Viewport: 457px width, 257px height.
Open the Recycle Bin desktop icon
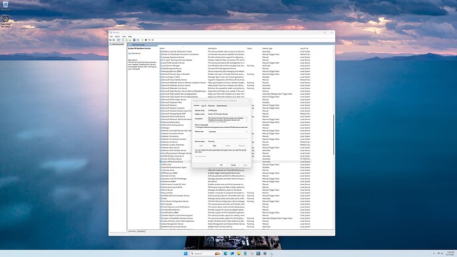(x=5, y=5)
